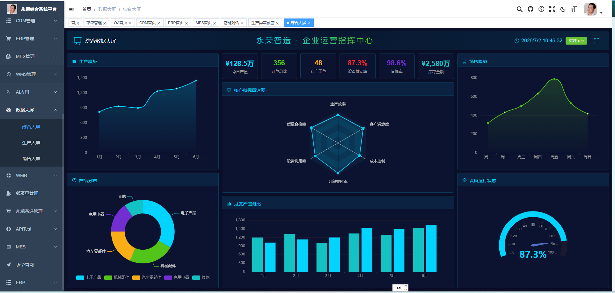This screenshot has height=293, width=615.
Task: Open the GitHub icon link
Action: [530, 9]
